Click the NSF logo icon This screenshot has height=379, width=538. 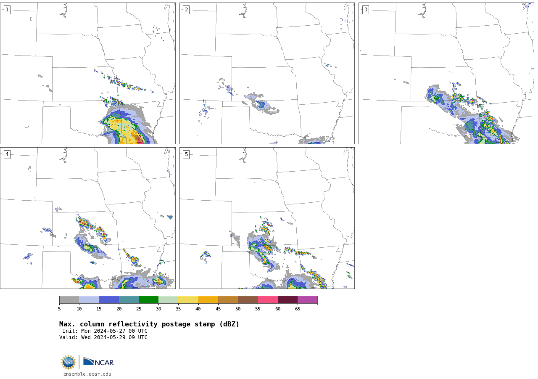click(x=69, y=362)
